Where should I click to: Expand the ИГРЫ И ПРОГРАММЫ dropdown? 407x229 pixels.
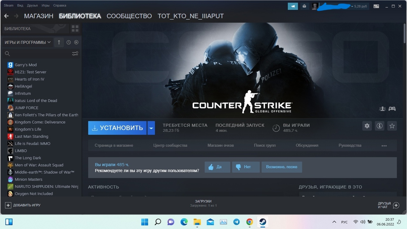pos(28,42)
